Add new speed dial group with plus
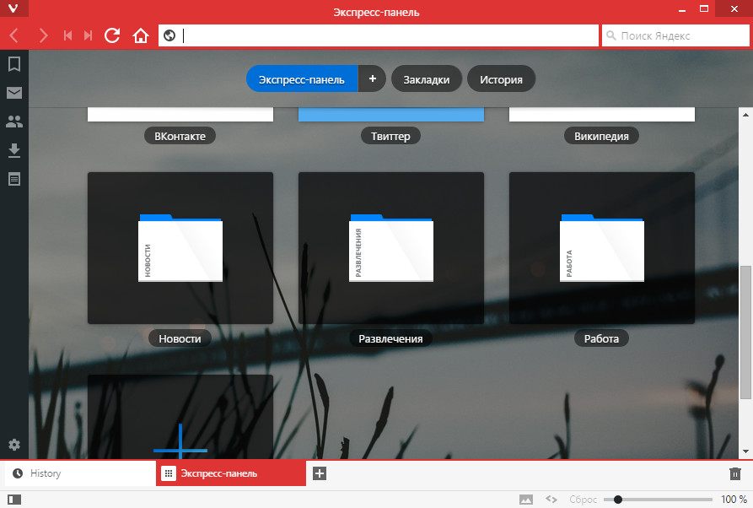This screenshot has width=753, height=508. [x=372, y=78]
